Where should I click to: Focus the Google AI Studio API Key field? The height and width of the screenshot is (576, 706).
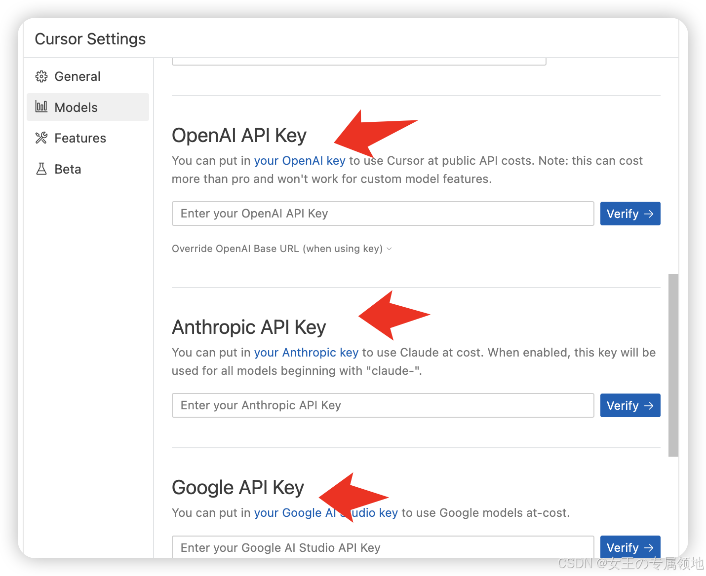point(383,547)
